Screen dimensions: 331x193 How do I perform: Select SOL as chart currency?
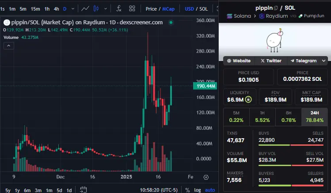point(203,9)
